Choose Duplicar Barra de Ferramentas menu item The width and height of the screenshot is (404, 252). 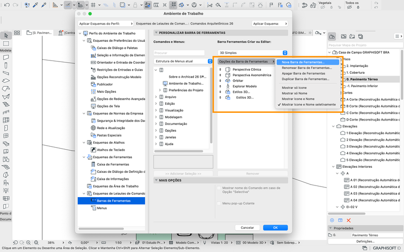tap(306, 79)
